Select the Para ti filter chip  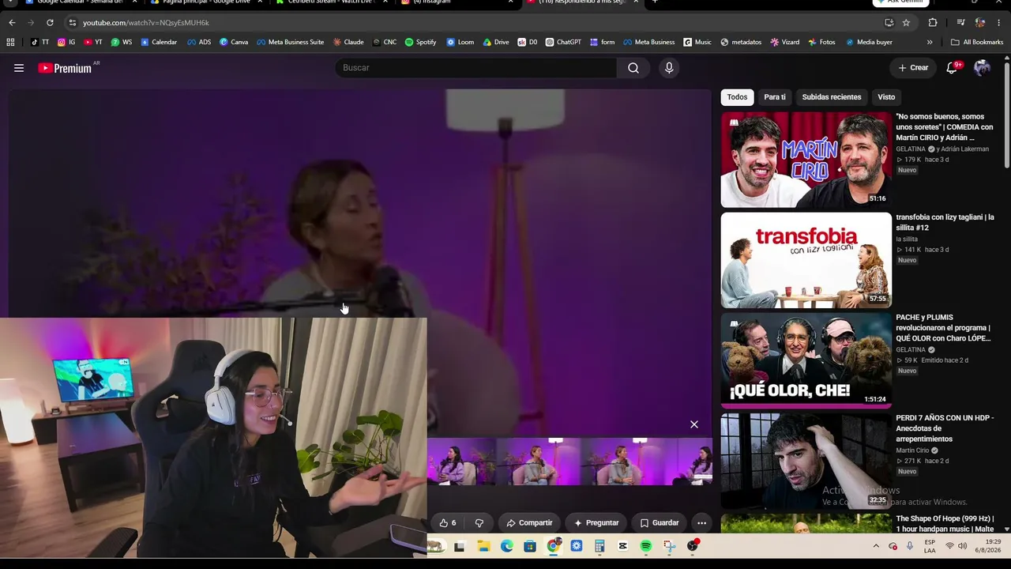tap(775, 97)
